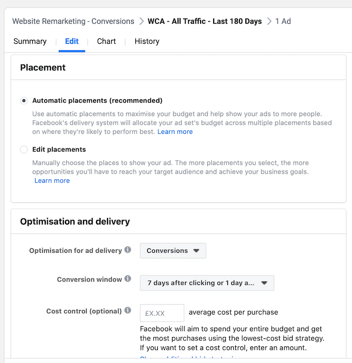Go to the History tab

point(147,41)
